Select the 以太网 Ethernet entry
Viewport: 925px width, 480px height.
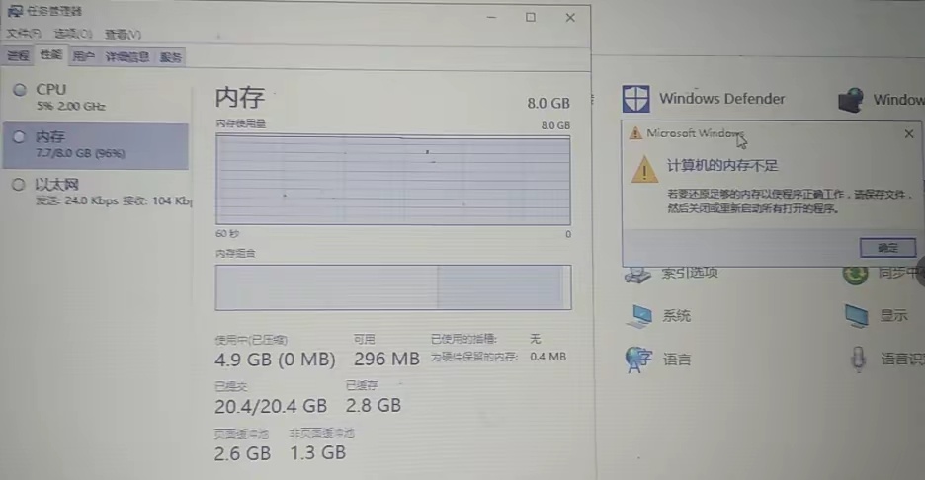(x=96, y=193)
